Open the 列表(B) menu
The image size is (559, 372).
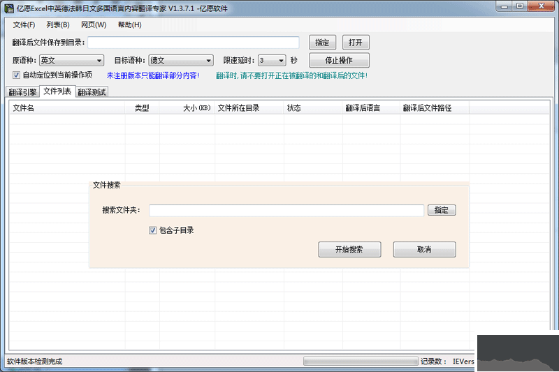point(58,24)
